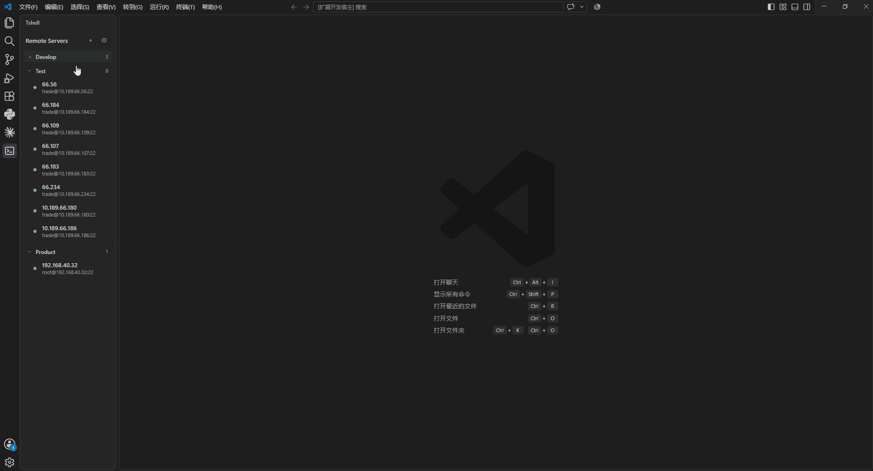This screenshot has height=471, width=873.
Task: Collapse the Product server group
Action: tap(68, 252)
